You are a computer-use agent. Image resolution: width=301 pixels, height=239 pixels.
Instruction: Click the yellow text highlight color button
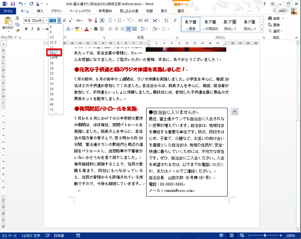(x=77, y=29)
